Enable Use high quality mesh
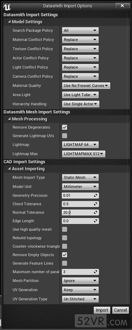This screenshot has width=132, height=330. pos(65,229)
